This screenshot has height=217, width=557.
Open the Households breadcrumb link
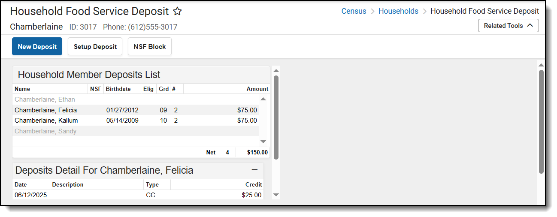pyautogui.click(x=398, y=11)
